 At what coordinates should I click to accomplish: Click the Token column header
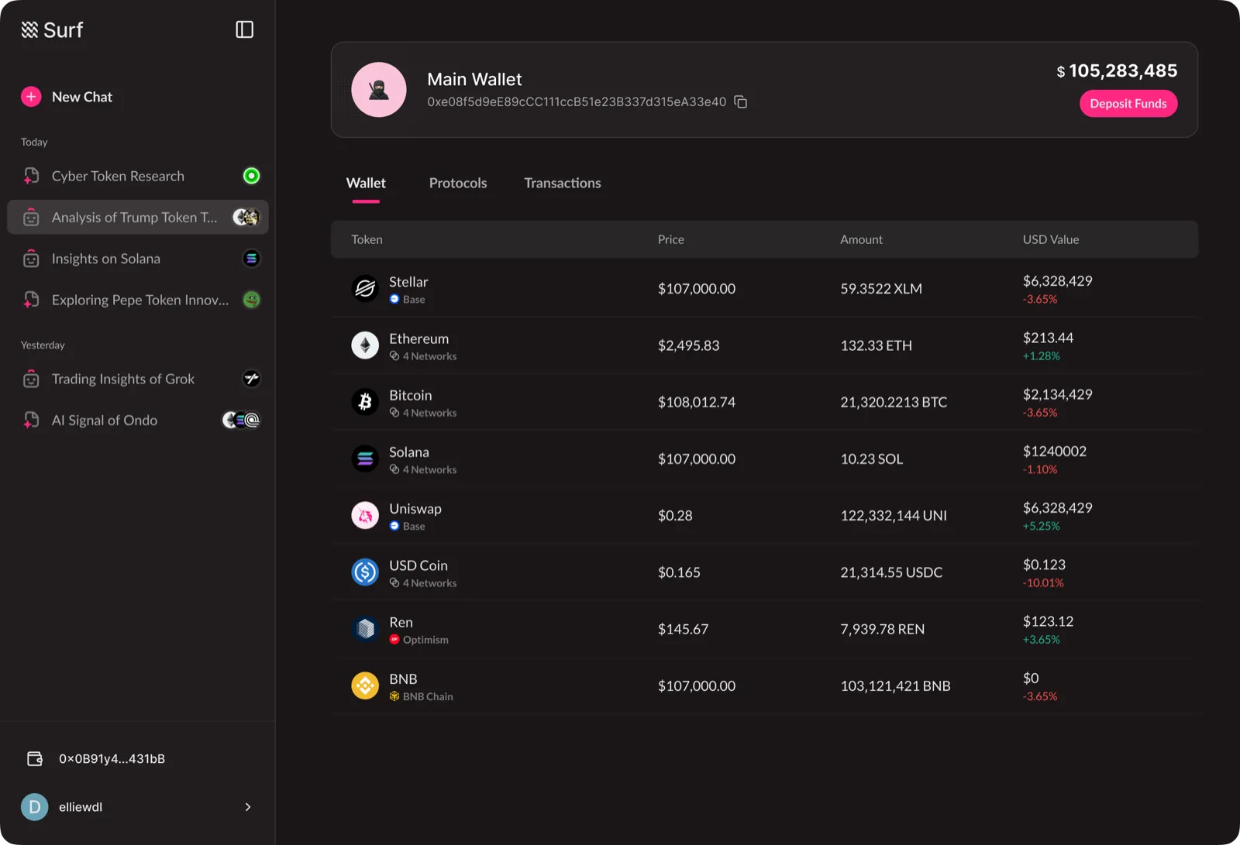[x=367, y=239]
